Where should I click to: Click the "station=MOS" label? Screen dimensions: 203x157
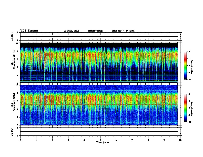95,31
